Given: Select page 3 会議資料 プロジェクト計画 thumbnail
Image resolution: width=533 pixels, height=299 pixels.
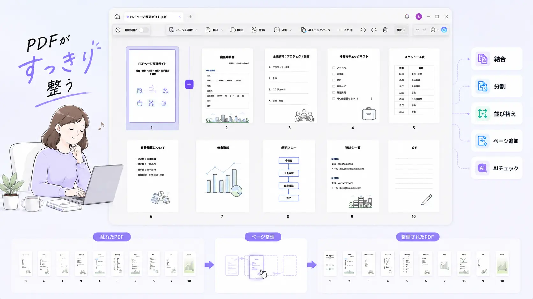Looking at the screenshot, I should (291, 86).
